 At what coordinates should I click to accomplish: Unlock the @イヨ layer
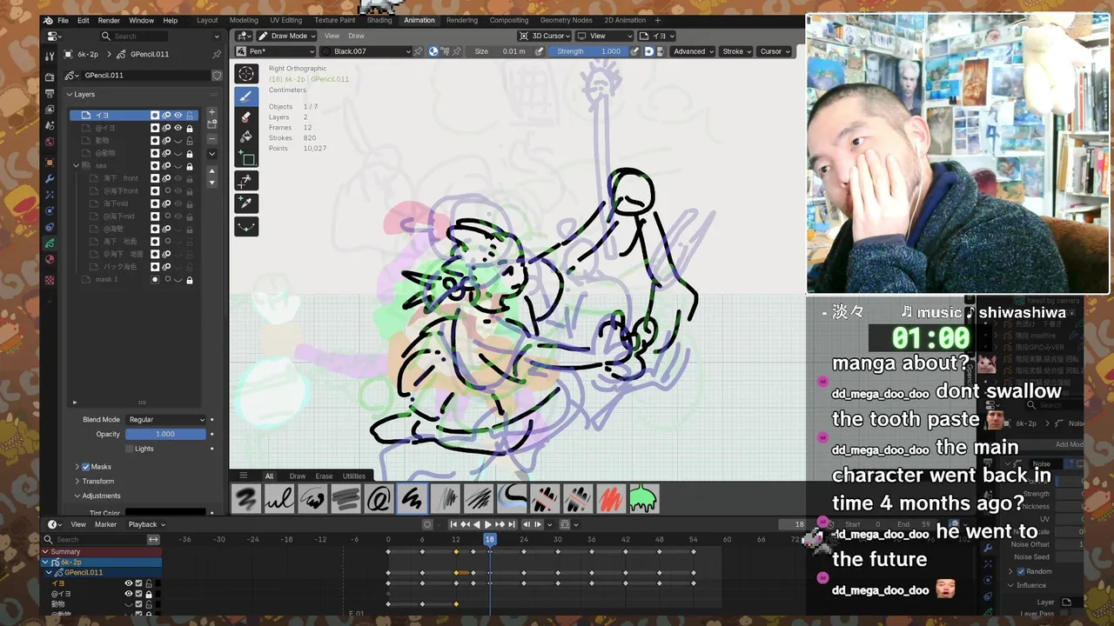coord(190,128)
